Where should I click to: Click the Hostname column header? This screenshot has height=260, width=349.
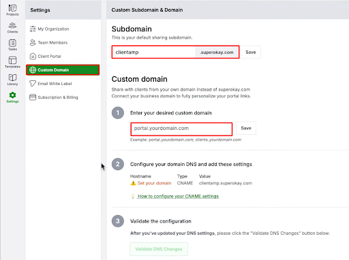point(140,176)
